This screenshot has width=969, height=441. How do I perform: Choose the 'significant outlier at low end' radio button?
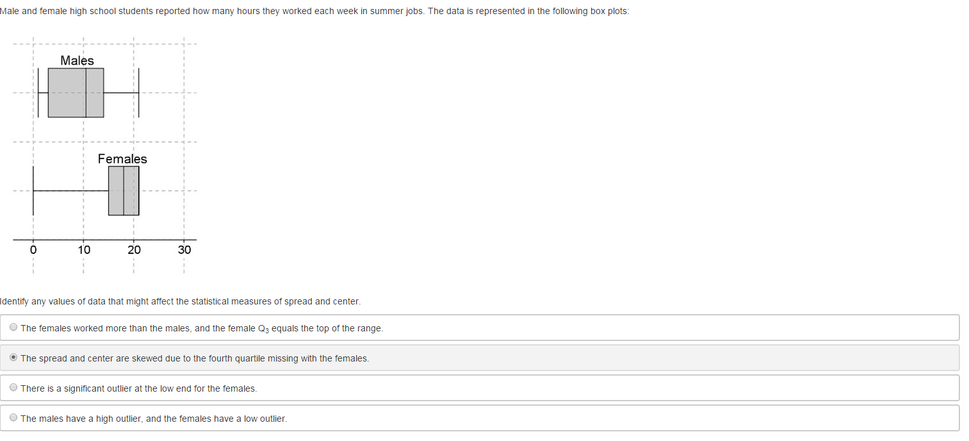coord(14,387)
